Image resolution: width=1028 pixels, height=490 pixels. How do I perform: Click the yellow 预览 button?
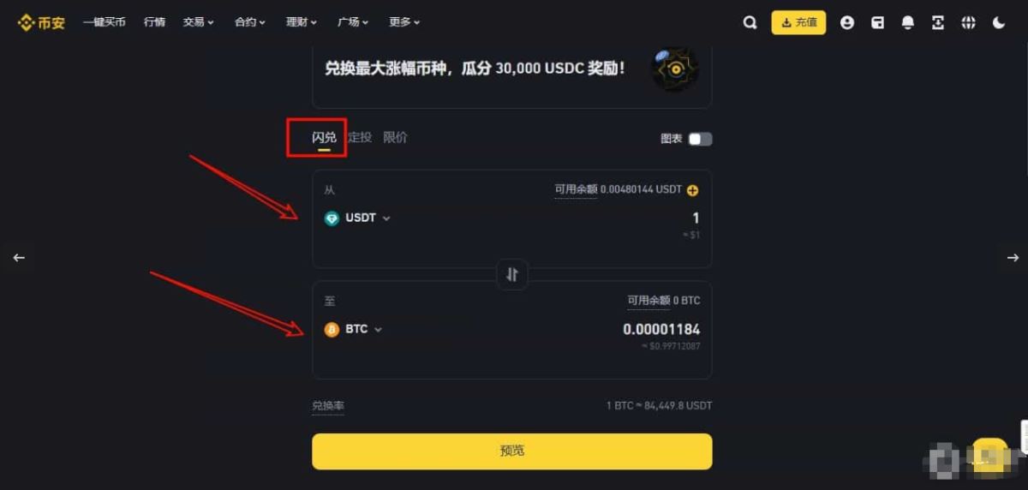(x=512, y=451)
